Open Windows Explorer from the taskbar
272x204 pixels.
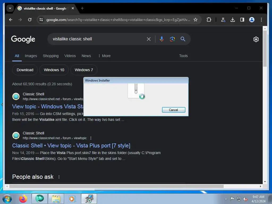point(56,199)
